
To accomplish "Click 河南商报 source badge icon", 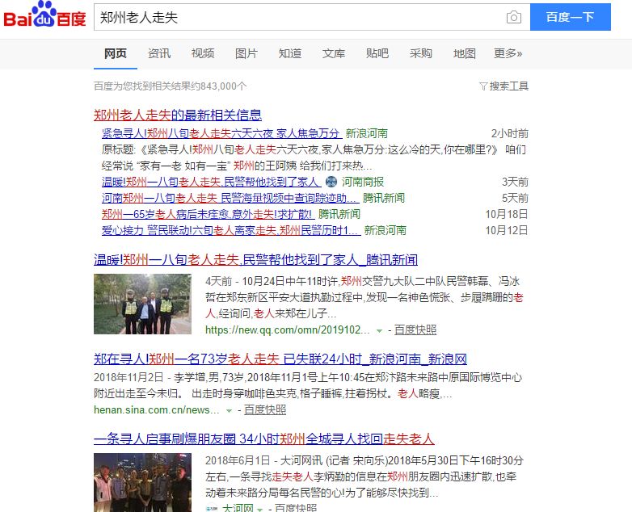I will (x=331, y=182).
